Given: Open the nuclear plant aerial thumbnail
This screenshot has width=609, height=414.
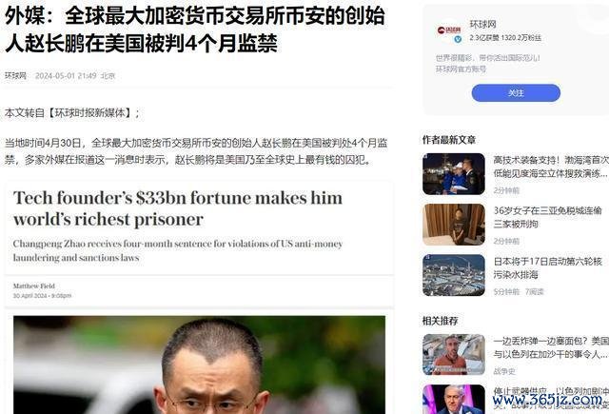Looking at the screenshot, I should [x=454, y=275].
